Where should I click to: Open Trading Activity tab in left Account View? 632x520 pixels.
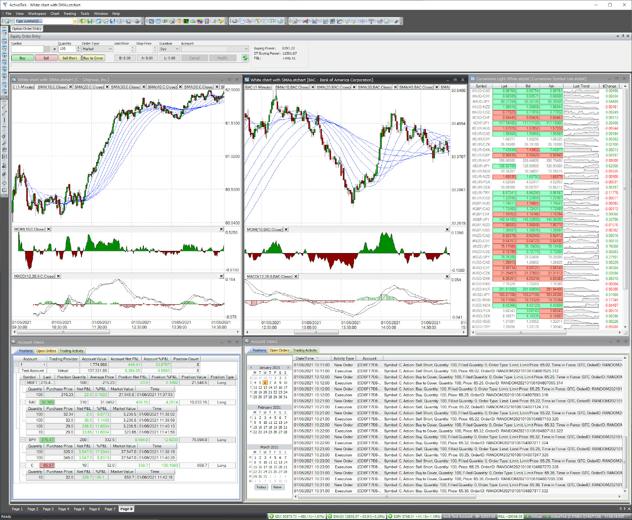[71, 351]
